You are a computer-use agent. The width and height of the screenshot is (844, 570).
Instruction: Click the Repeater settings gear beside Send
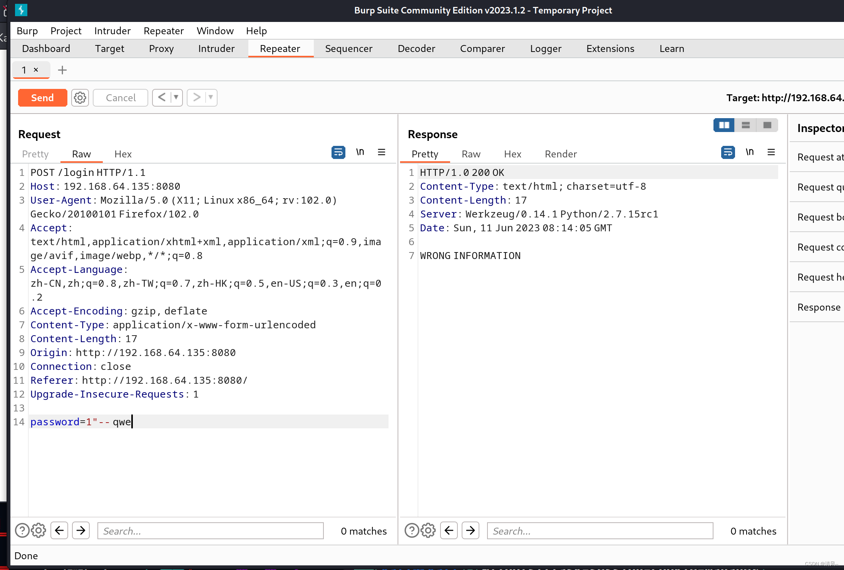coord(80,98)
